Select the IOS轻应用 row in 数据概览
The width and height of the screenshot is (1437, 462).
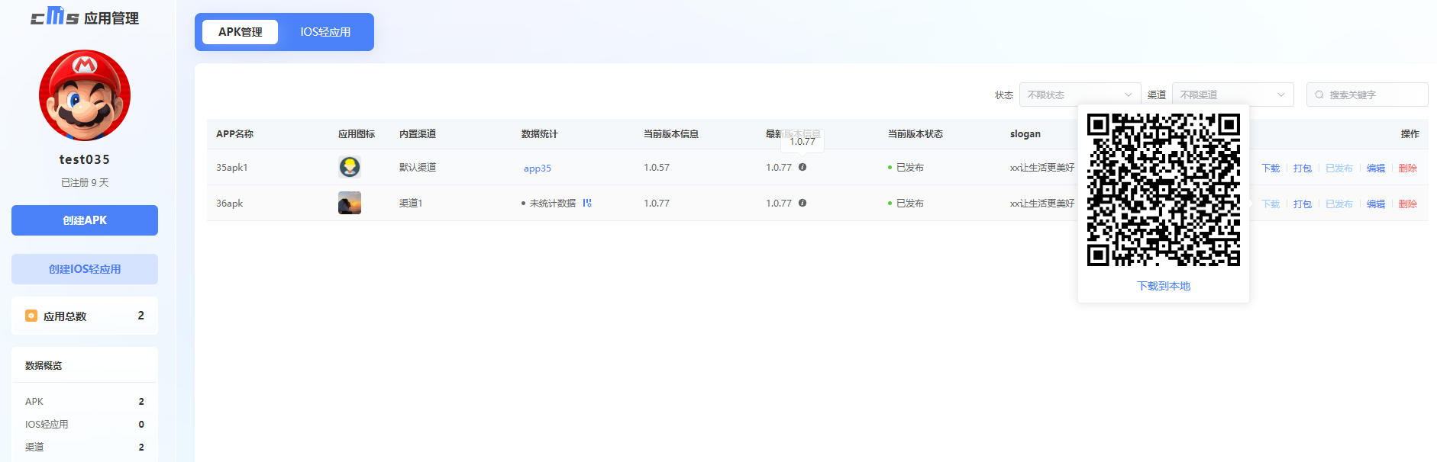[85, 424]
